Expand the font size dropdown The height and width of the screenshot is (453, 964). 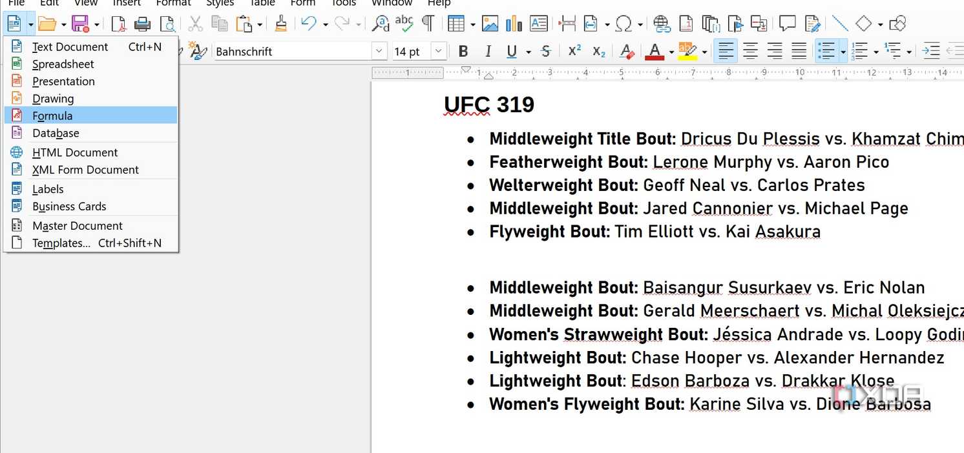[439, 52]
